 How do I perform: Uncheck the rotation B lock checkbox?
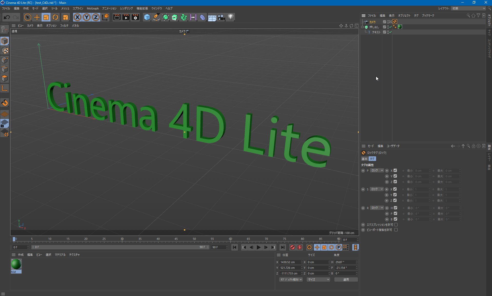[395, 219]
